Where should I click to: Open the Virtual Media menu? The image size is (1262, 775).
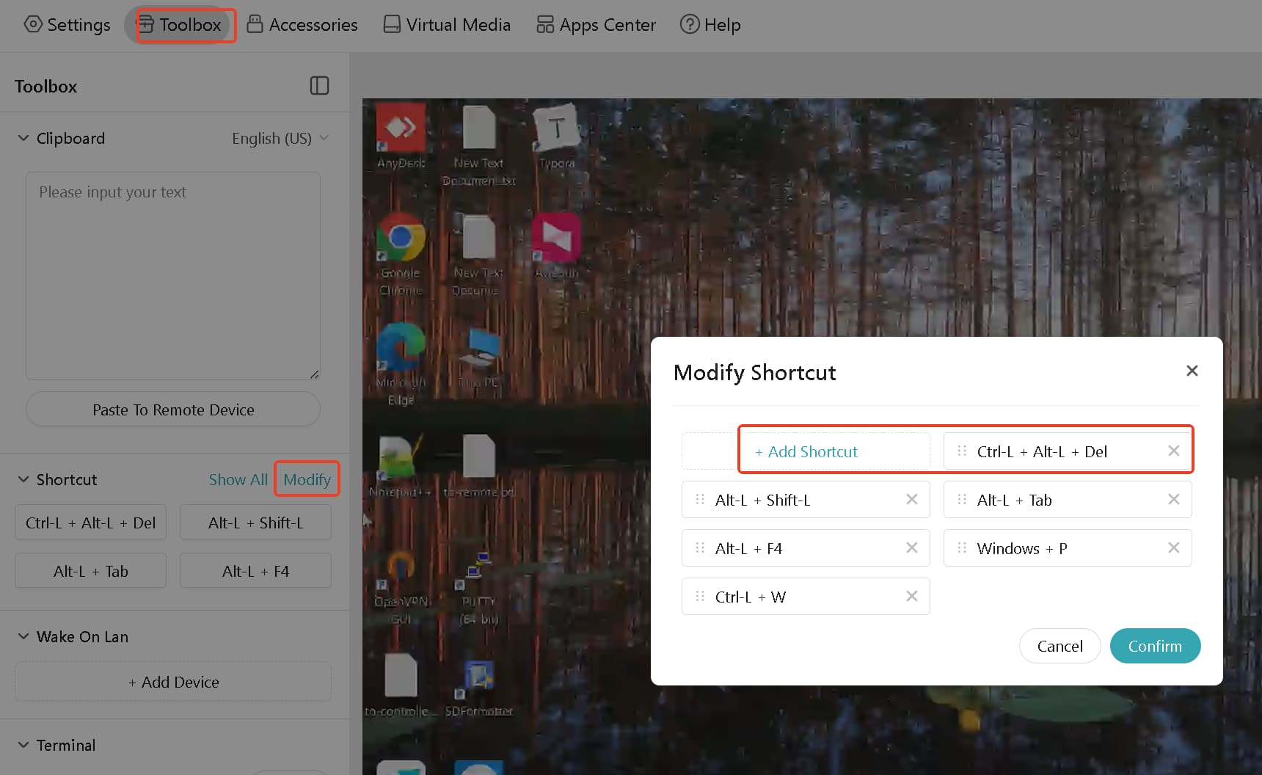click(447, 24)
